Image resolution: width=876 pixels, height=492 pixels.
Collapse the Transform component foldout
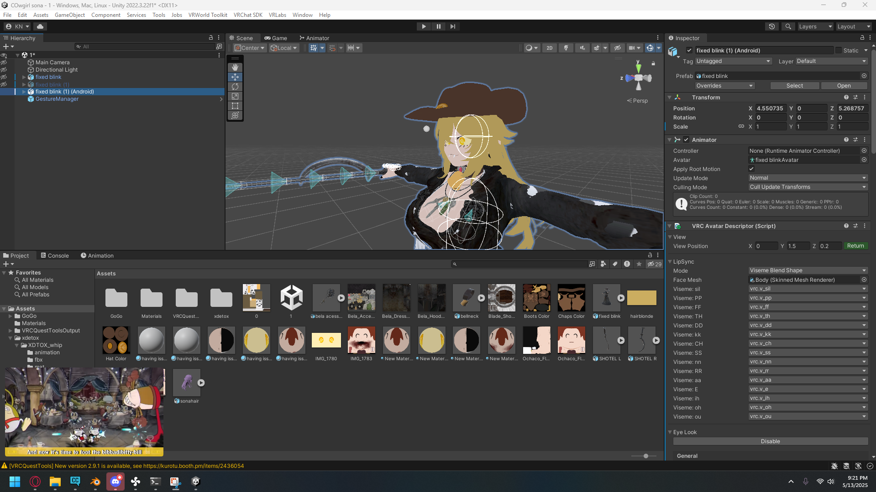pos(670,98)
